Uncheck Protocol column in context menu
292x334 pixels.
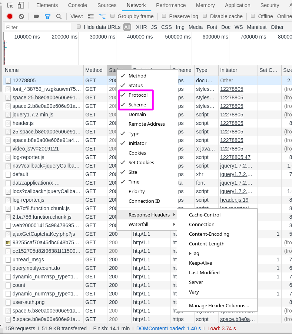click(x=147, y=95)
